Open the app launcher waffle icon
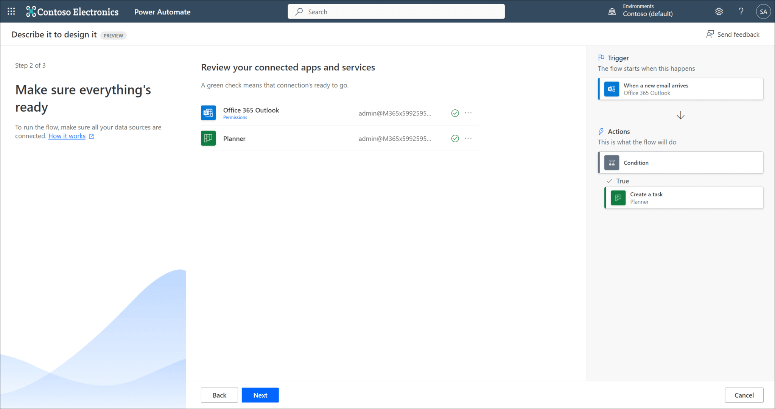 point(11,11)
